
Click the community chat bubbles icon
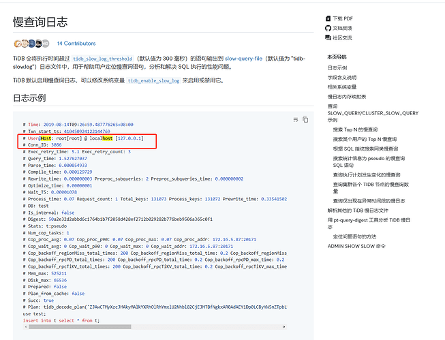(328, 37)
